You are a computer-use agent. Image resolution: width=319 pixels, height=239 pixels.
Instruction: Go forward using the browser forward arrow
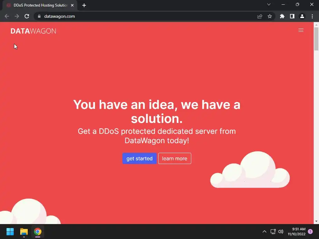coord(17,16)
